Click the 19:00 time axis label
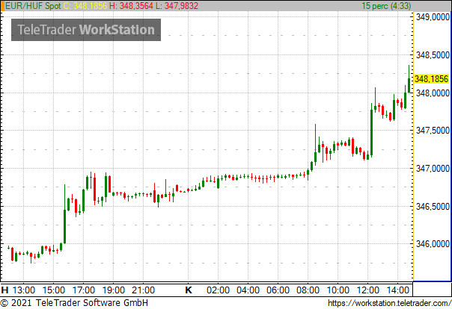The height and width of the screenshot is (309, 452). coord(114,290)
